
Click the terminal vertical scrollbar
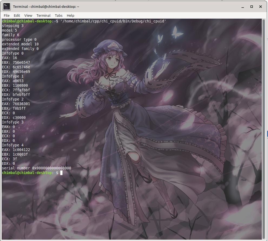264,129
